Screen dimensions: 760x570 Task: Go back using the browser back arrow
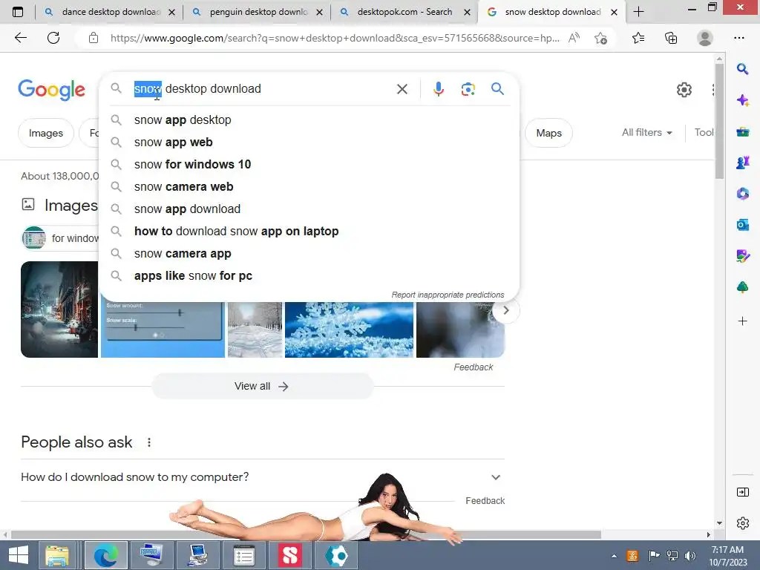[x=20, y=38]
